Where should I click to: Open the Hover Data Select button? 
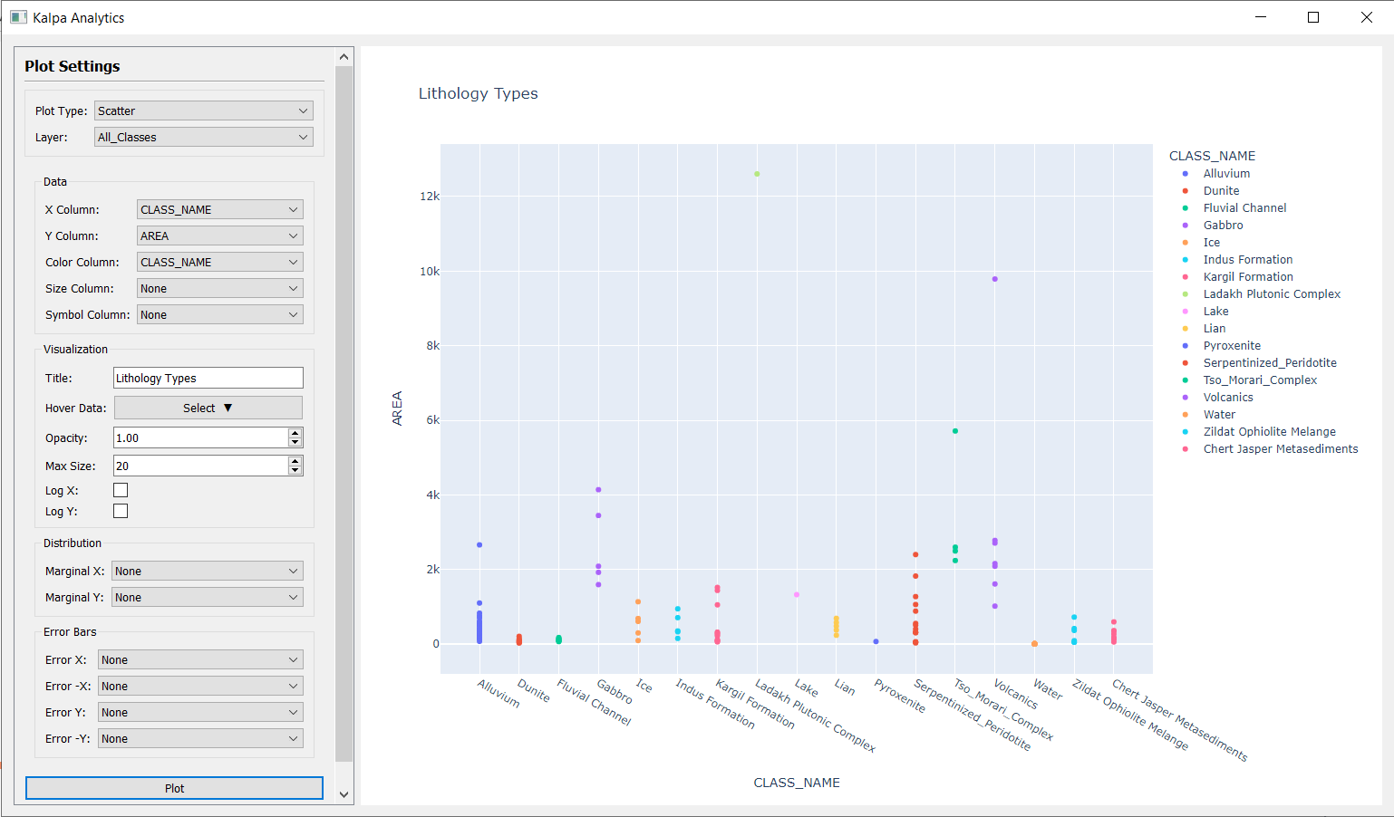click(208, 408)
